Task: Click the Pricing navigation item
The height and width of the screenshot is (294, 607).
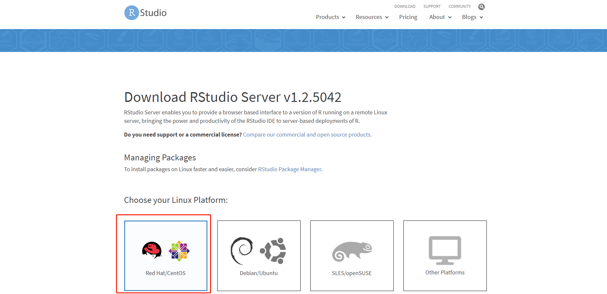Action: click(408, 17)
